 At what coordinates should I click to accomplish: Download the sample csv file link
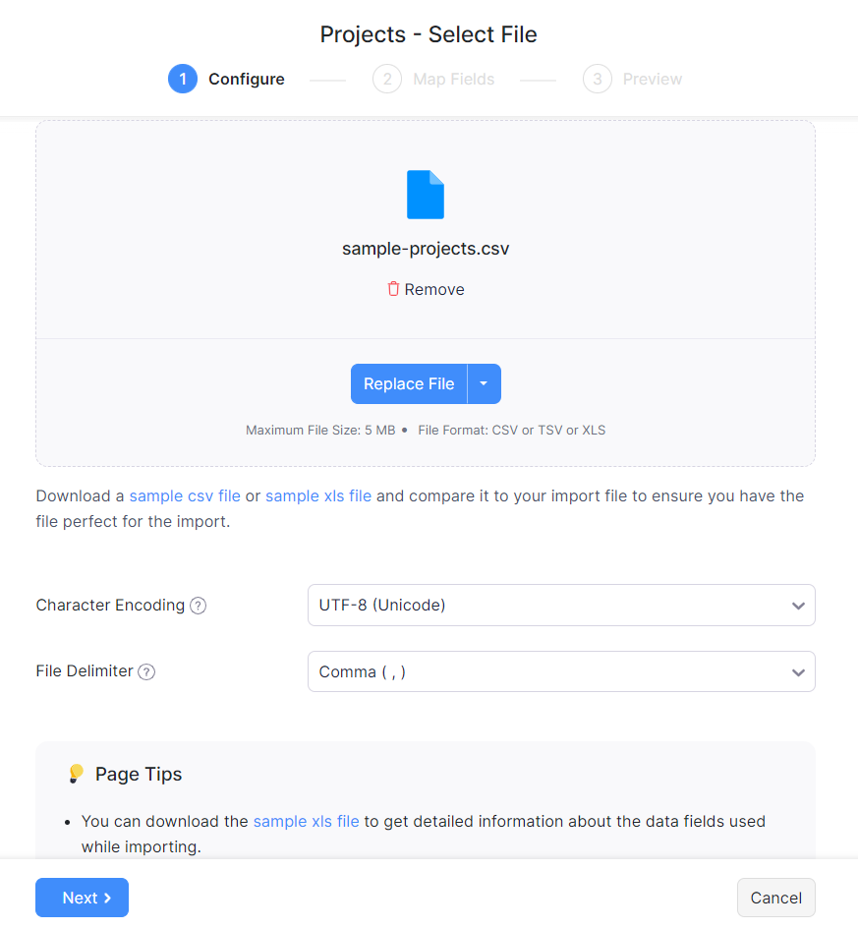pos(185,496)
